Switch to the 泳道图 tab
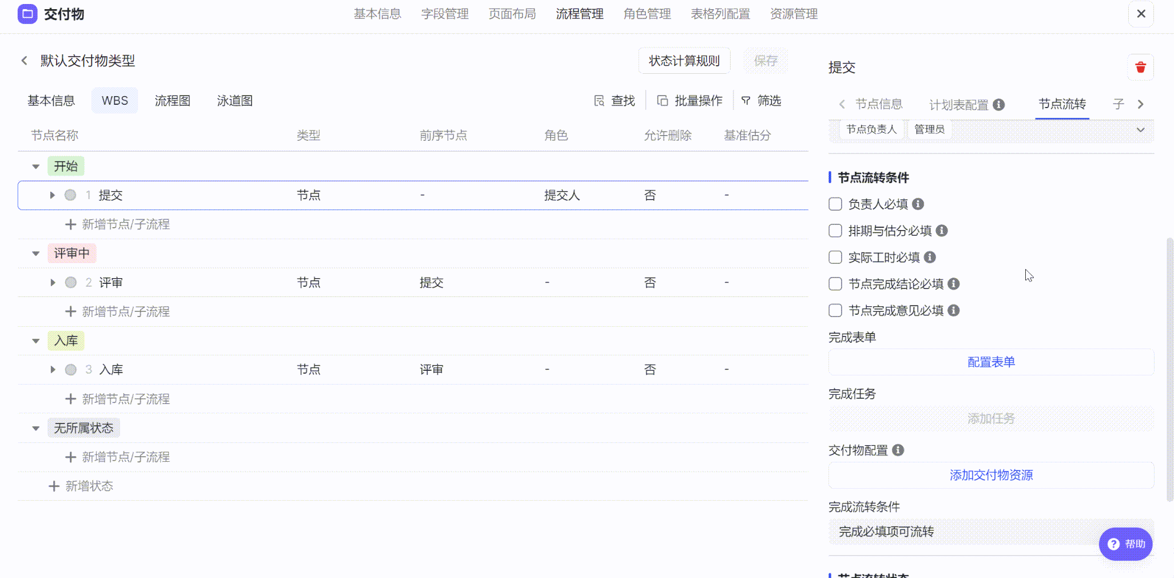The height and width of the screenshot is (578, 1174). tap(235, 101)
